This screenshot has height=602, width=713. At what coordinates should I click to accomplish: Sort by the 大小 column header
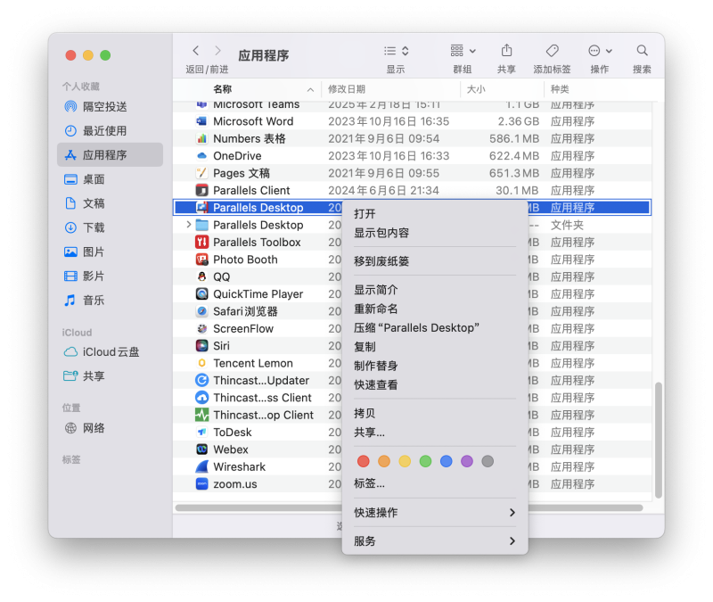click(x=502, y=89)
